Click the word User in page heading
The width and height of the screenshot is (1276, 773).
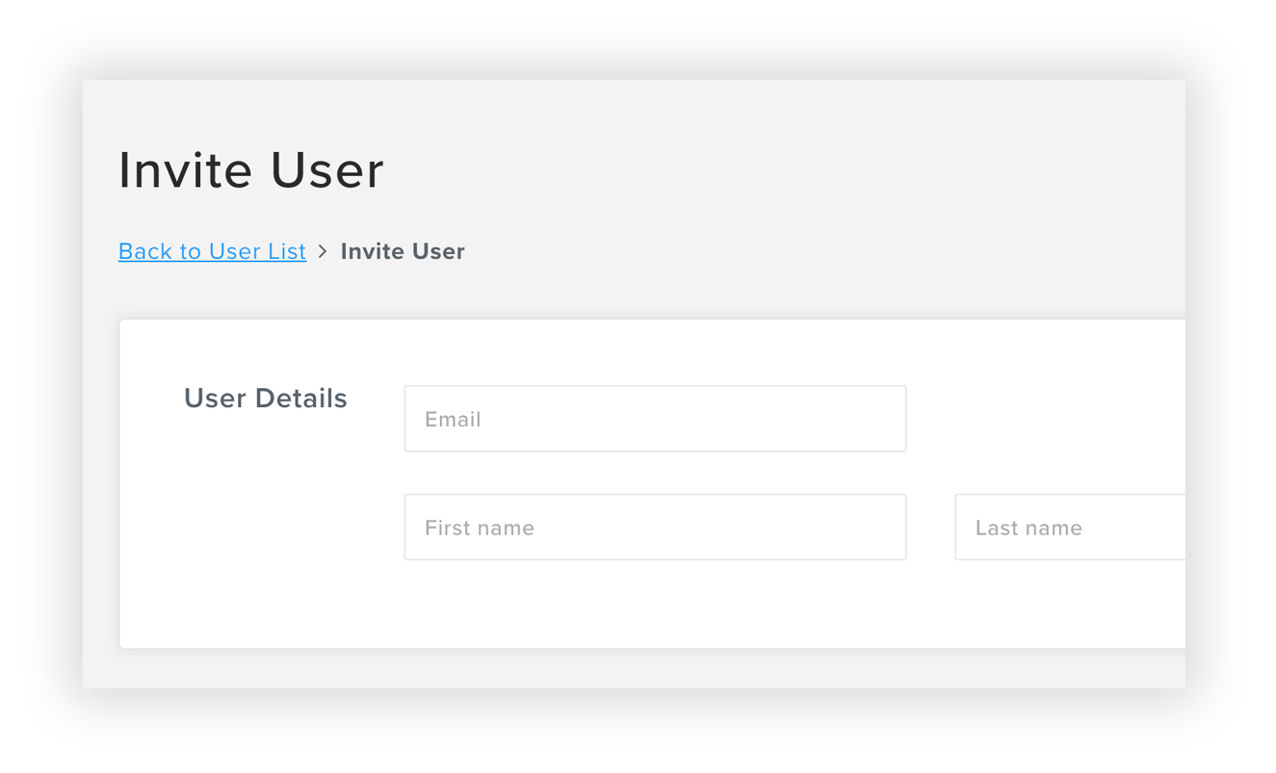tap(327, 170)
